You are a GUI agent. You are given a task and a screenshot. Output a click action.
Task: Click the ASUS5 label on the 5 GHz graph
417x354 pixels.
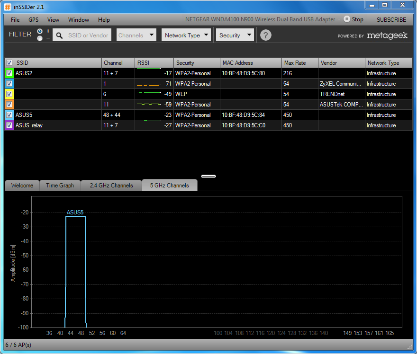(75, 212)
